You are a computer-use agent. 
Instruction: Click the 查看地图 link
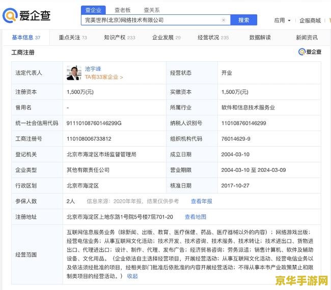pyautogui.click(x=196, y=217)
